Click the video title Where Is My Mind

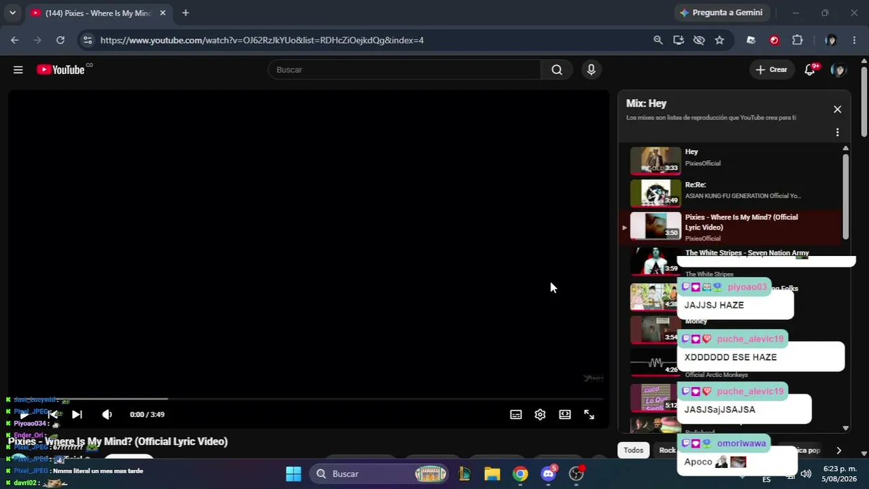pos(118,441)
